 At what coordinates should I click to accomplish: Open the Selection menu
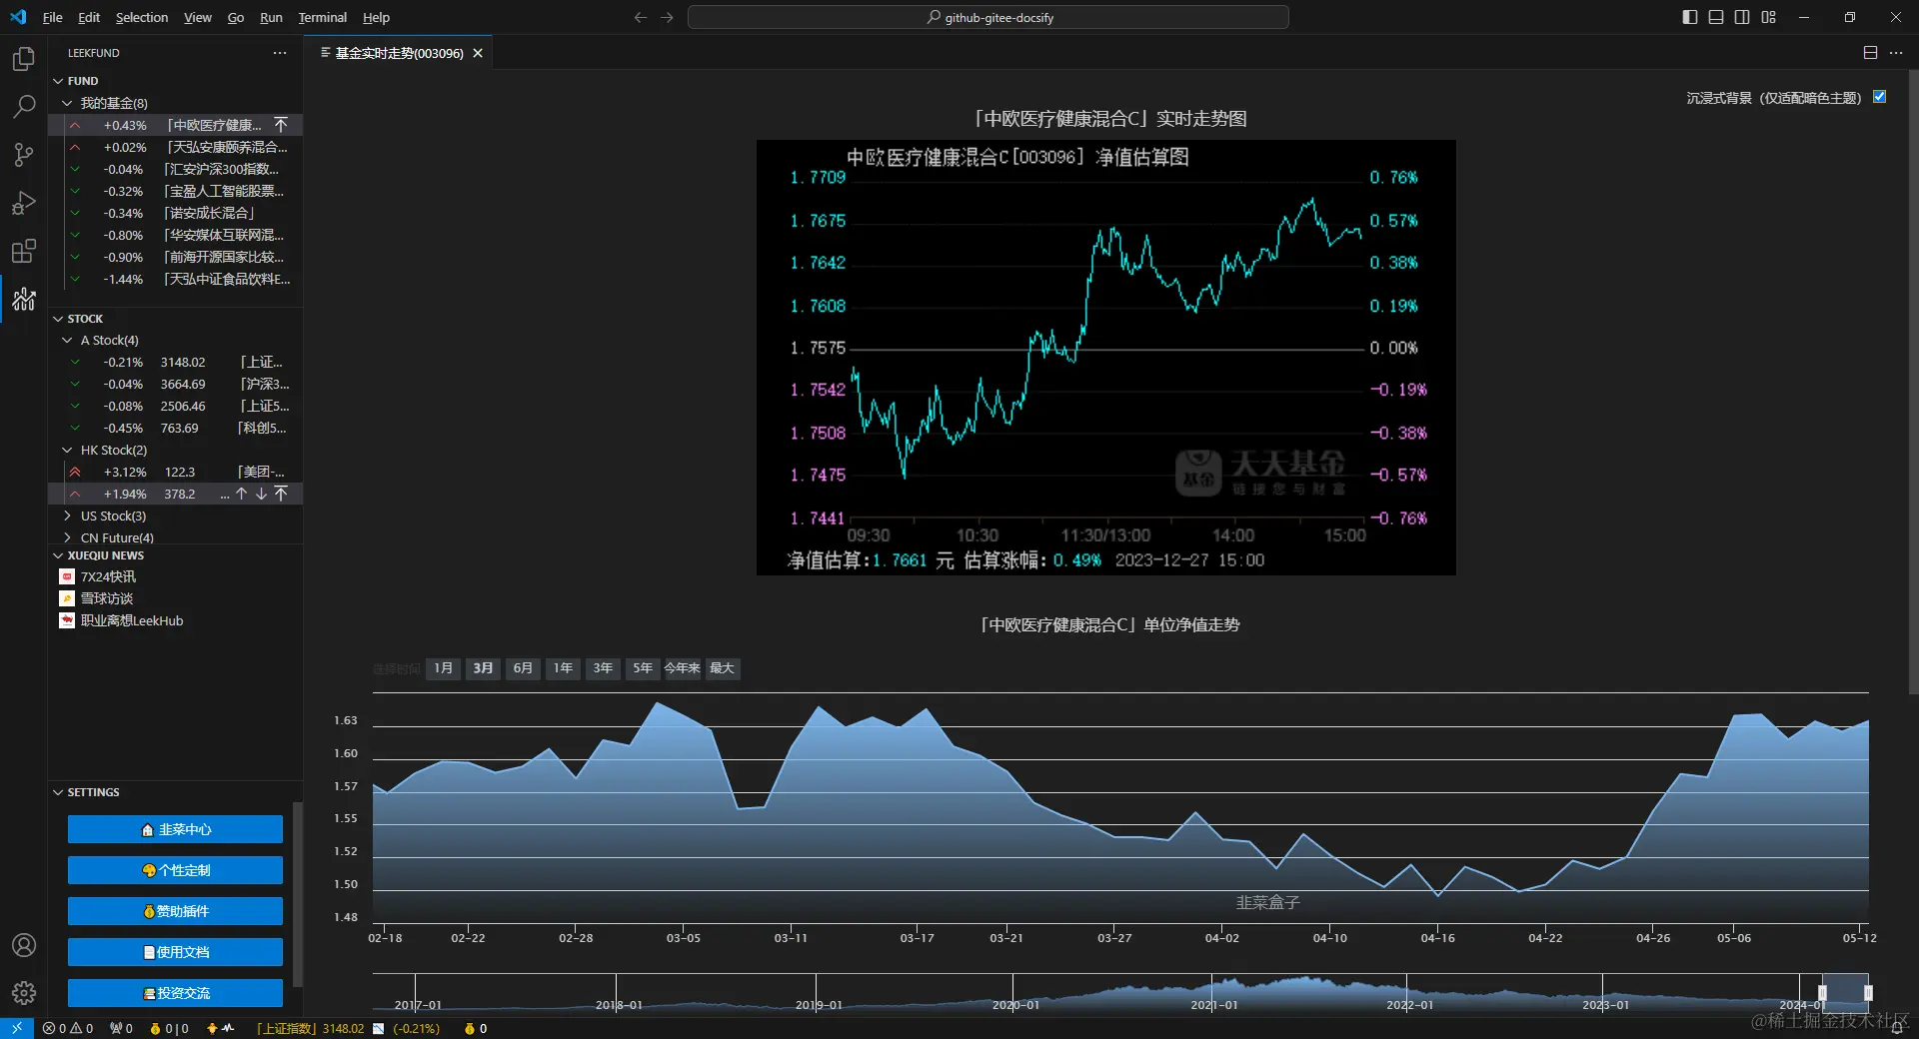pos(142,17)
